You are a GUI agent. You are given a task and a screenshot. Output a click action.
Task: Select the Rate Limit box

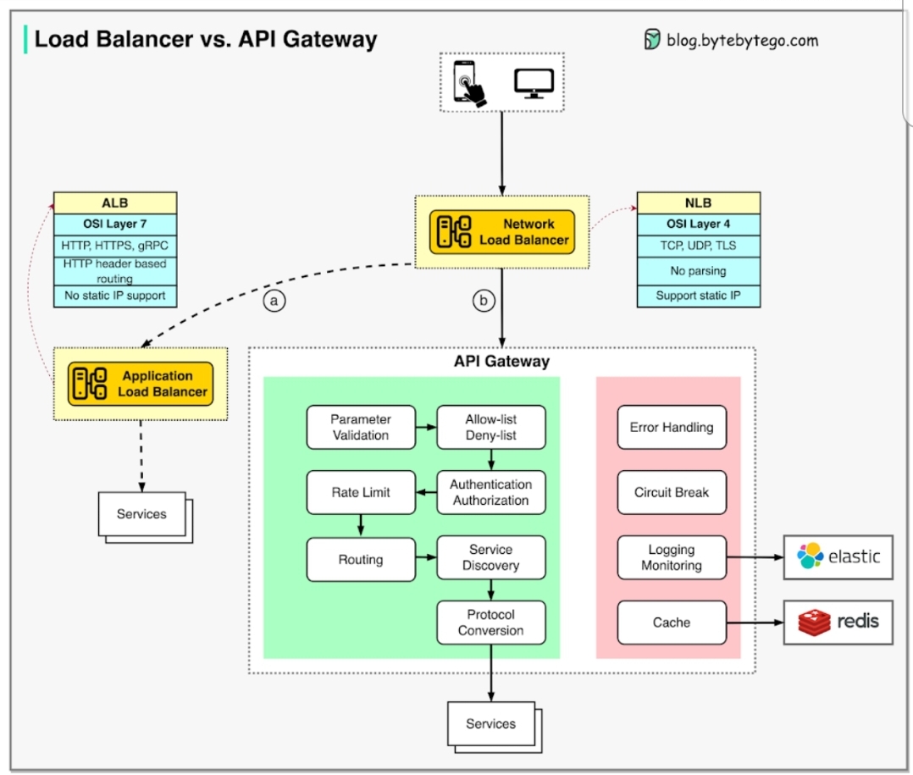click(361, 492)
